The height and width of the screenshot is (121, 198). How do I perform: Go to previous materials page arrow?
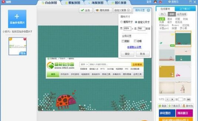pos(167,99)
